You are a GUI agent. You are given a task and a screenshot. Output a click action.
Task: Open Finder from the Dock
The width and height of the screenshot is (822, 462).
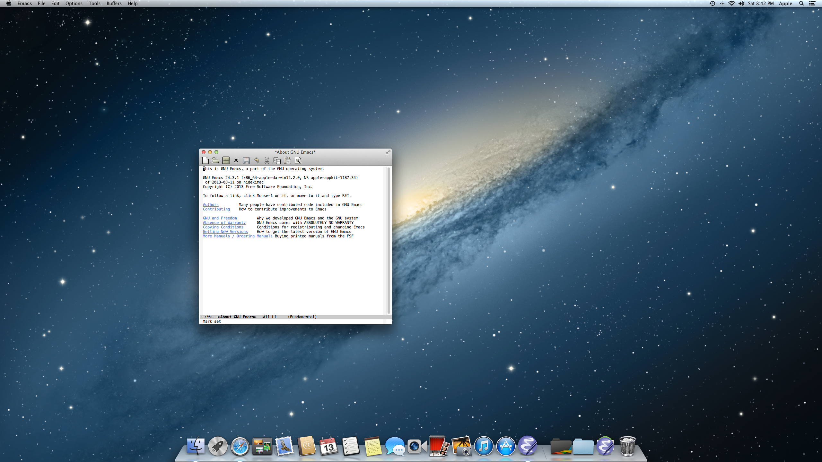[196, 446]
